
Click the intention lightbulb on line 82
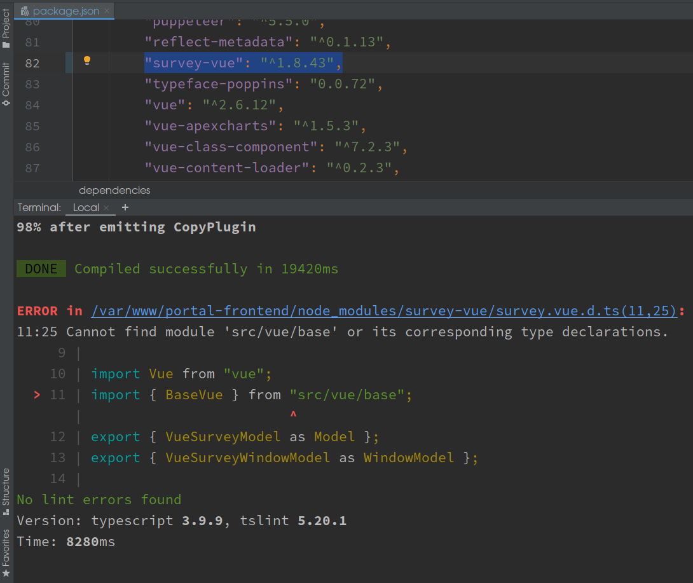(x=87, y=62)
